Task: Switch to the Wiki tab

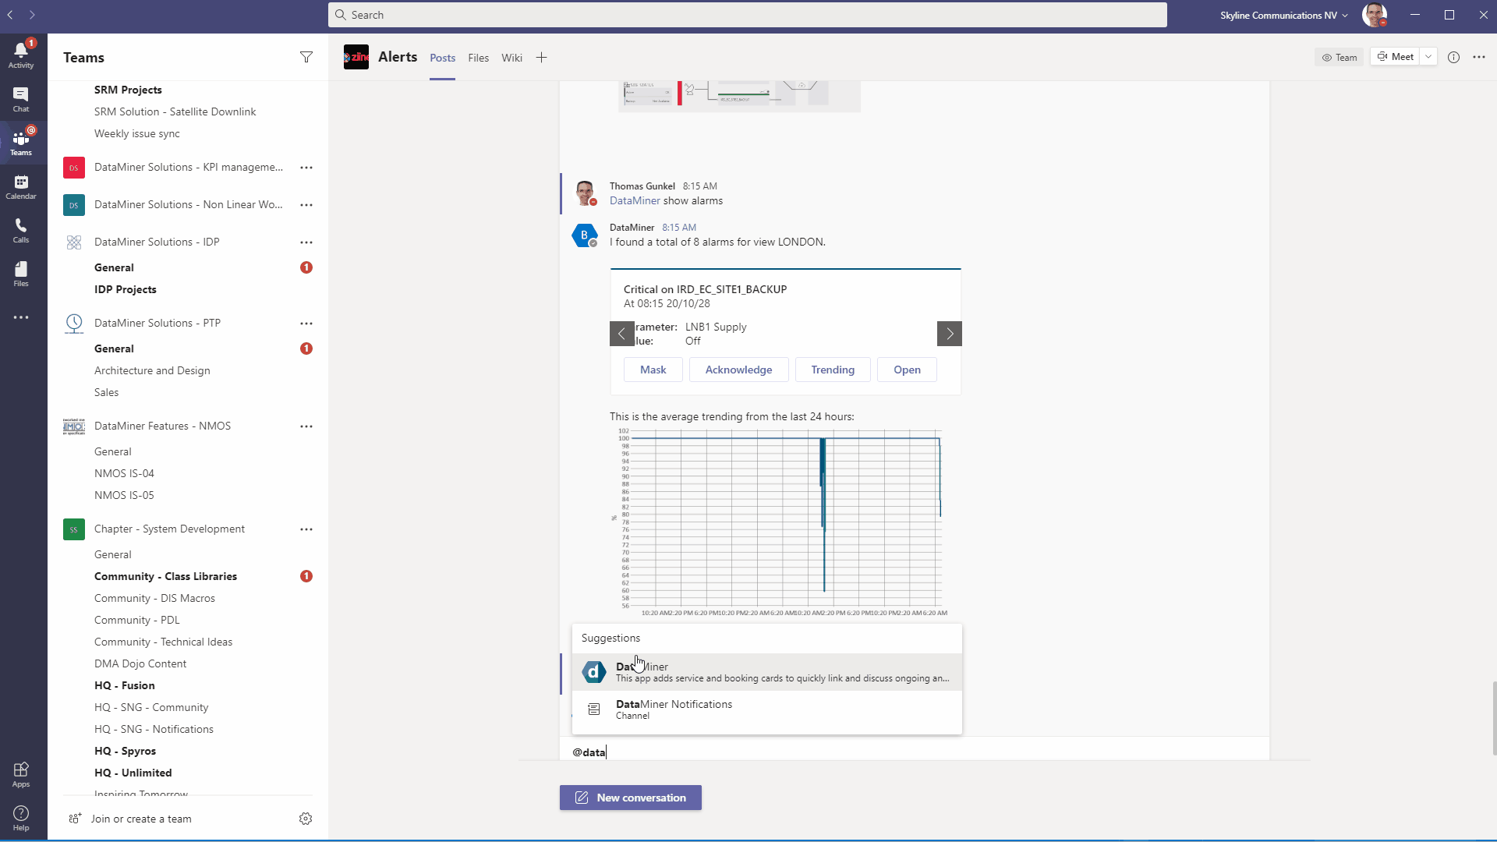Action: (511, 58)
